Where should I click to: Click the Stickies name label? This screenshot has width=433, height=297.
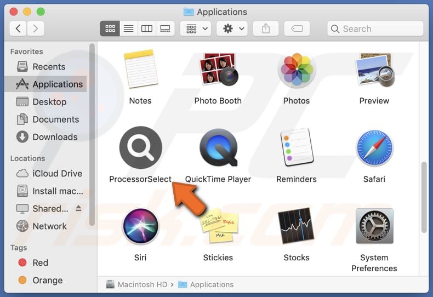[x=218, y=258]
